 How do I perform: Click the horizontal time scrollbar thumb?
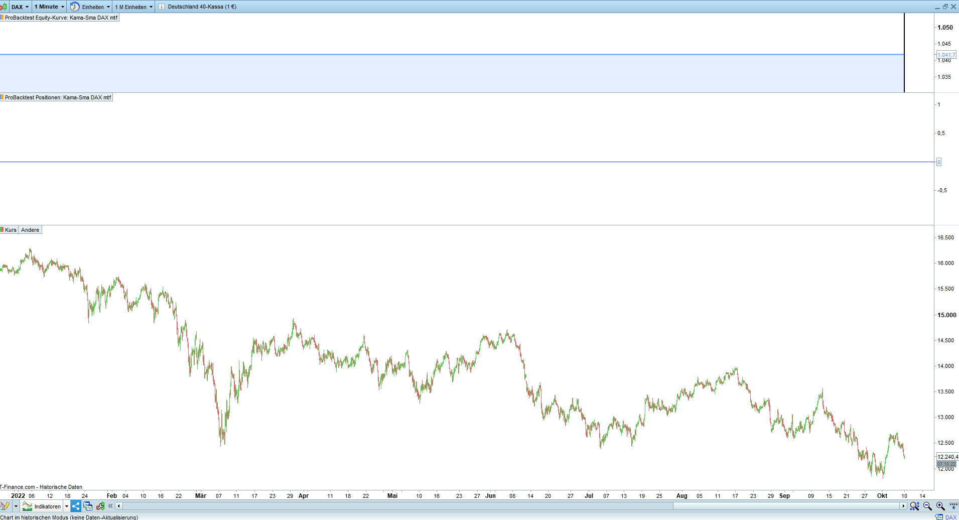click(786, 506)
